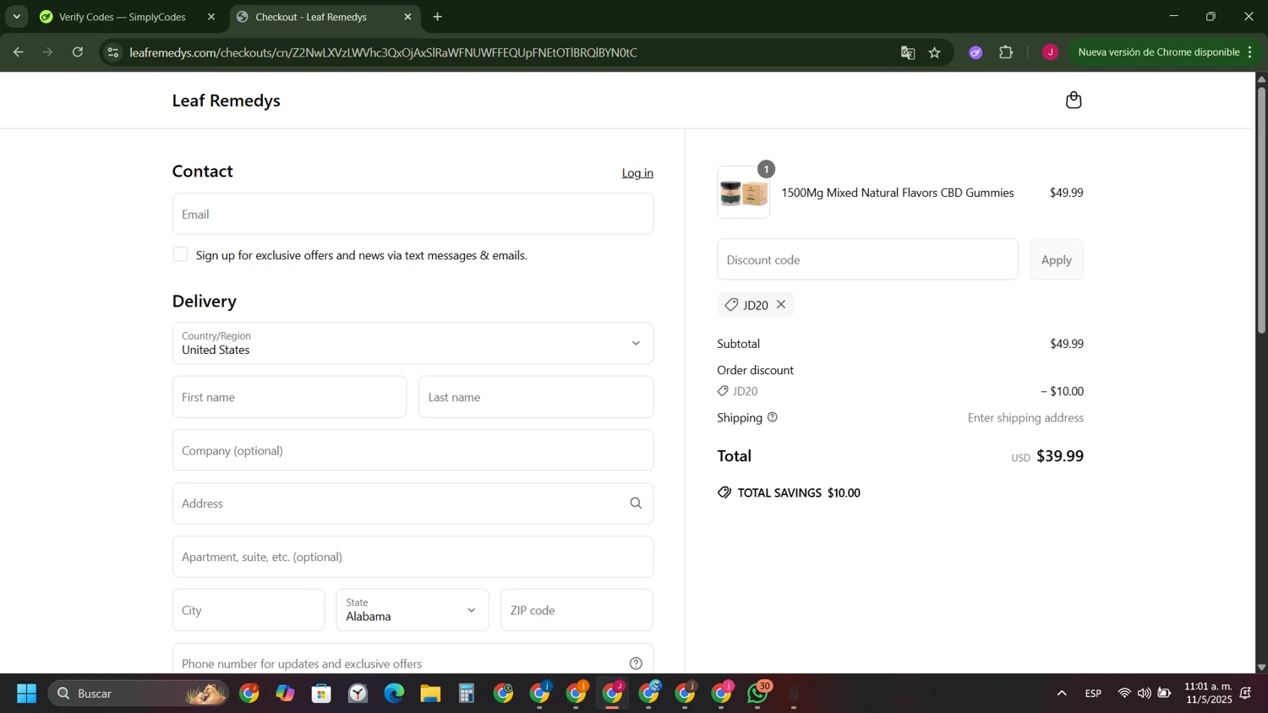Click the Leaf Remedys store title

pyautogui.click(x=227, y=101)
